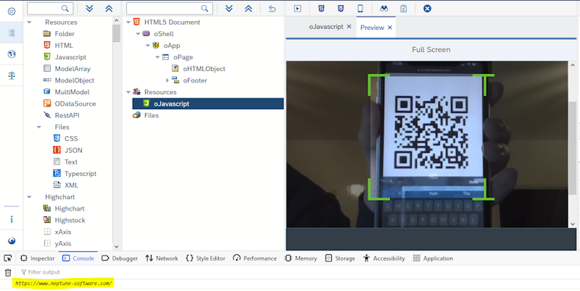Open the Network devtools tab
This screenshot has height=291, width=580.
click(162, 258)
